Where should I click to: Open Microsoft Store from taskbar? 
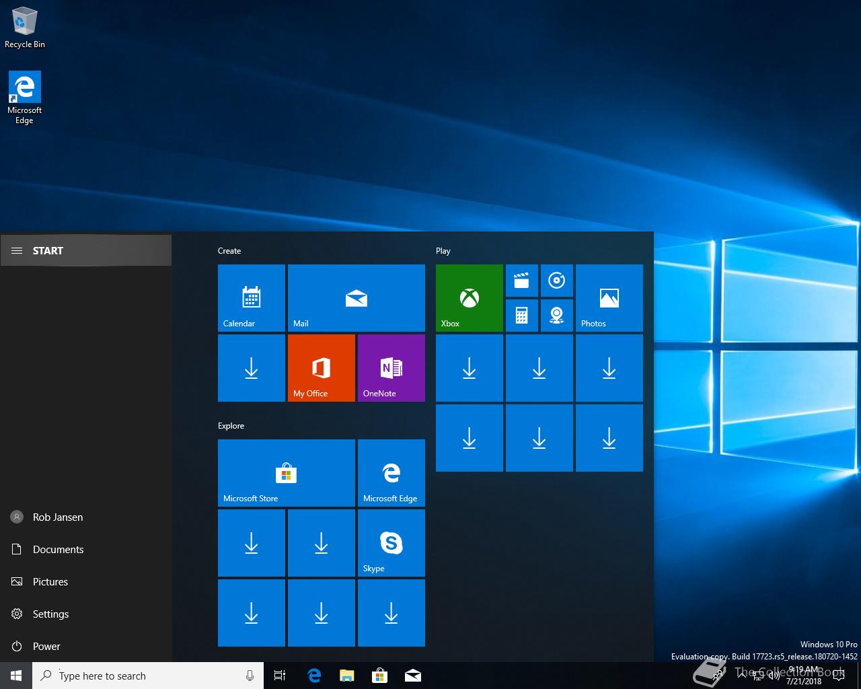click(380, 676)
